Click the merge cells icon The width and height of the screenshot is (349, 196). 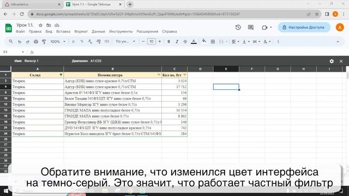pyautogui.click(x=221, y=41)
